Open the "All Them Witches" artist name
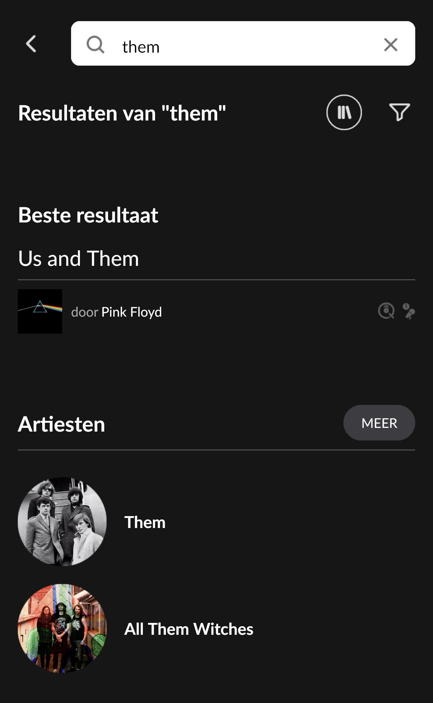 point(189,629)
